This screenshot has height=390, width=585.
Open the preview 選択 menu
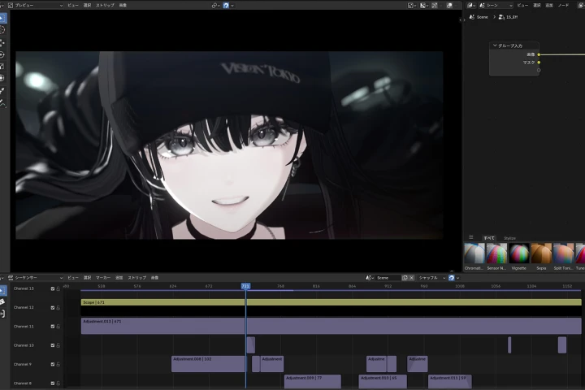pos(87,5)
